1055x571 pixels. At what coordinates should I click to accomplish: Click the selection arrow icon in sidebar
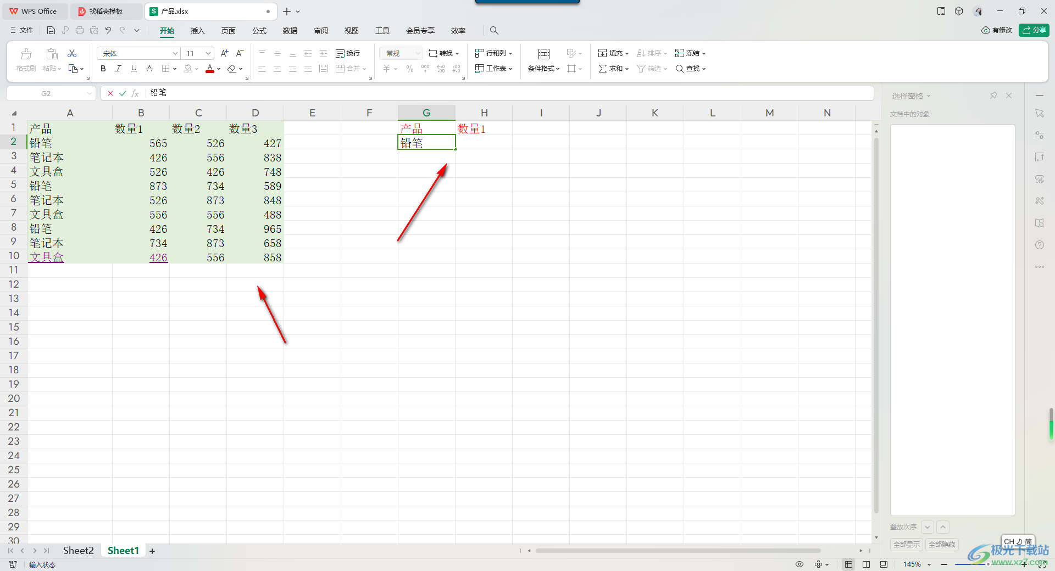pyautogui.click(x=1040, y=113)
